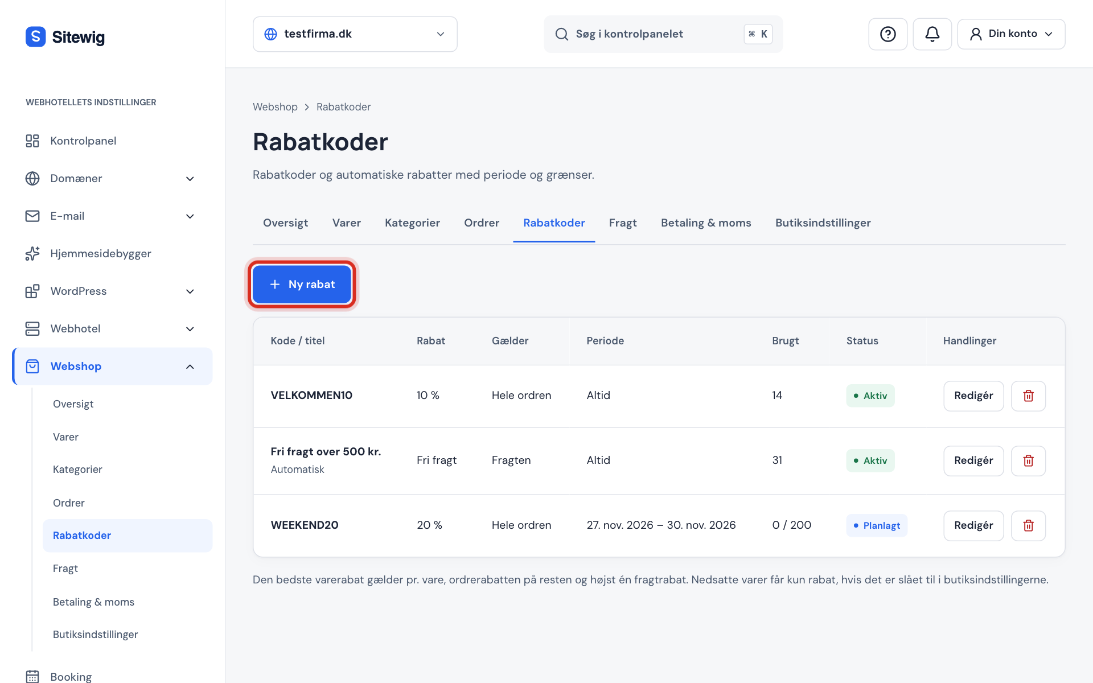1093x683 pixels.
Task: Create a new discount with Ny rabat
Action: (302, 284)
